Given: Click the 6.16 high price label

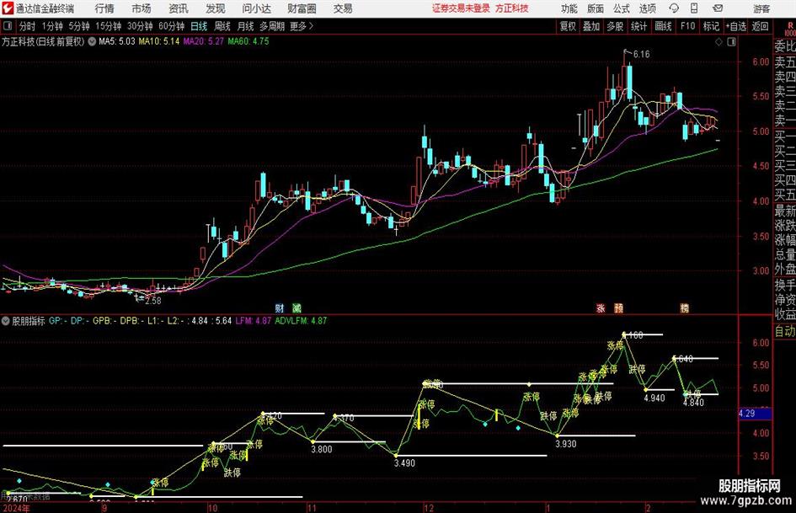Looking at the screenshot, I should [641, 55].
